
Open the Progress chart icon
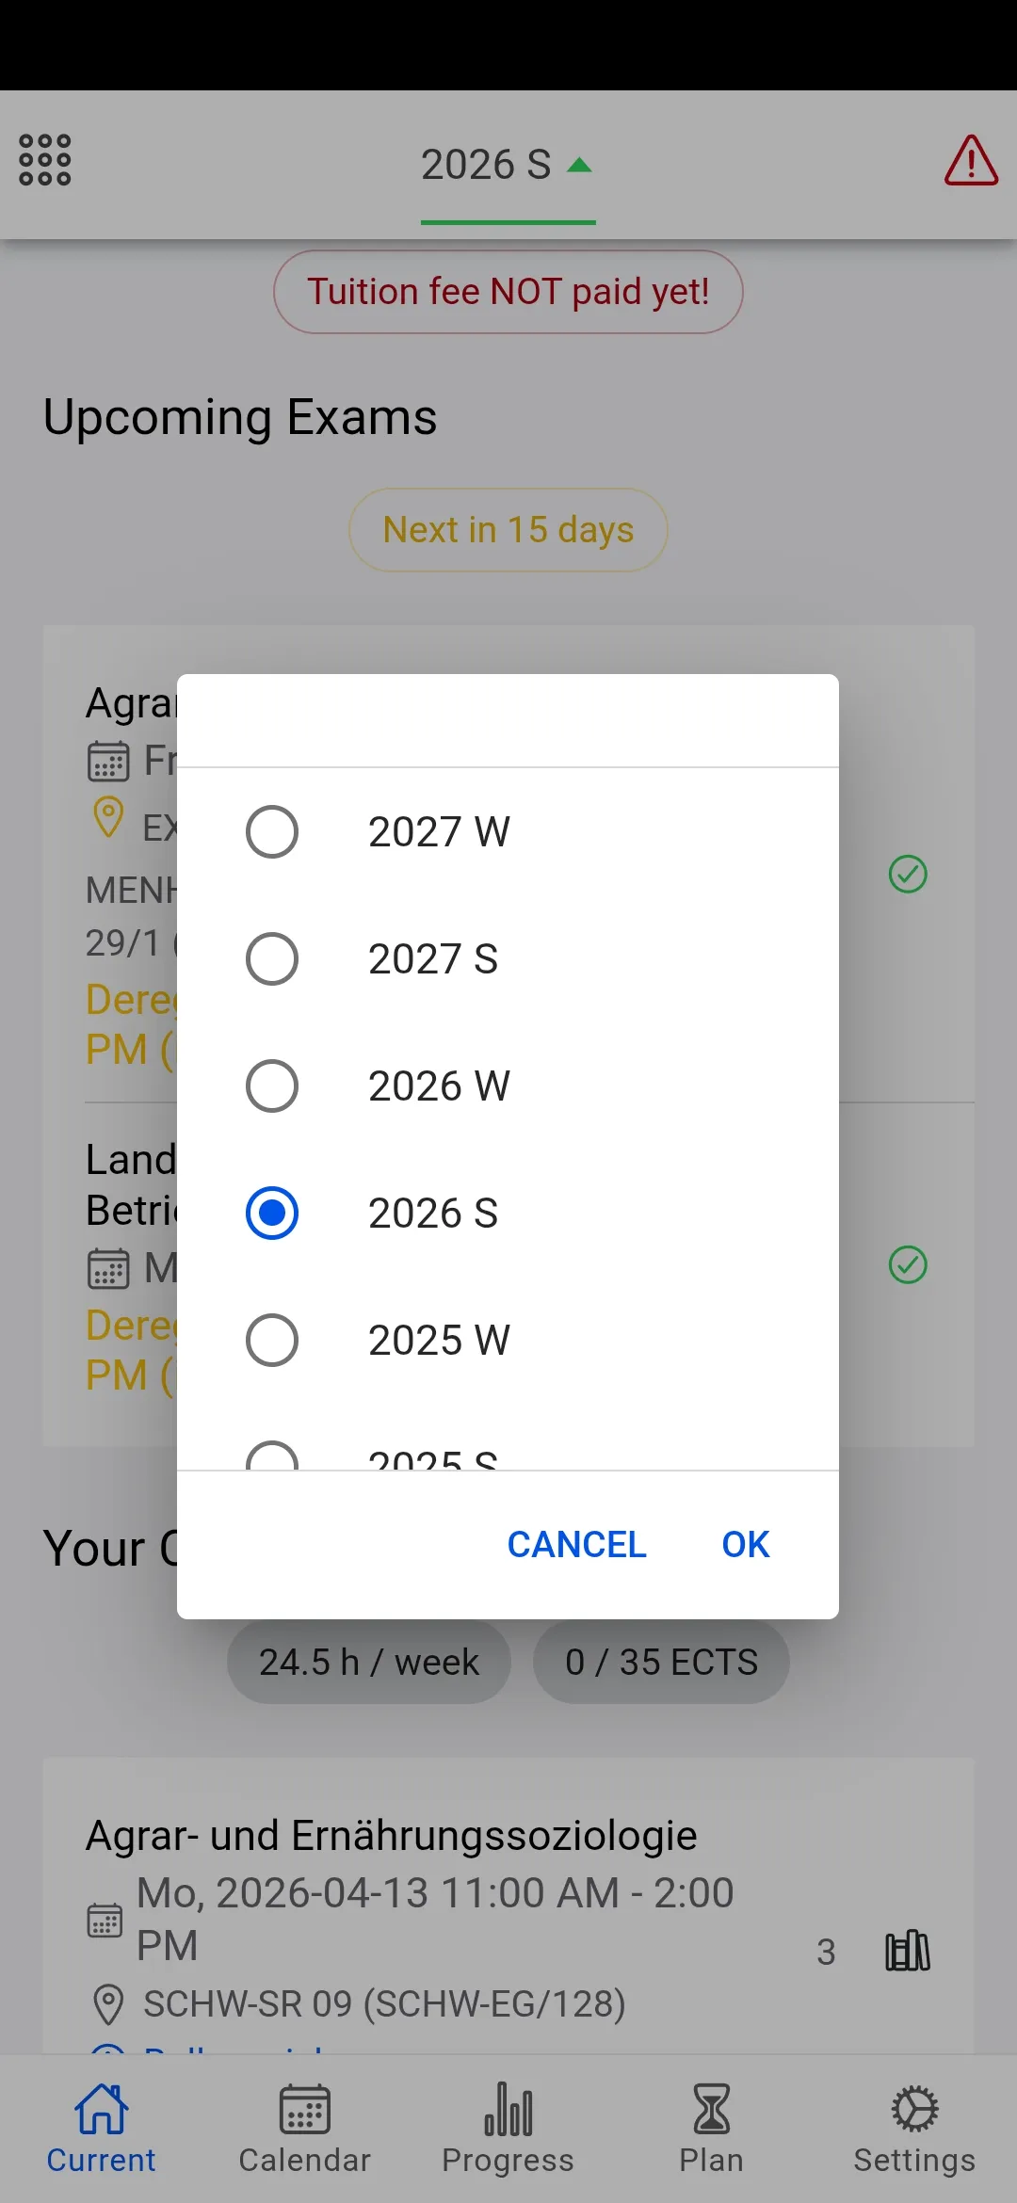(x=508, y=2109)
